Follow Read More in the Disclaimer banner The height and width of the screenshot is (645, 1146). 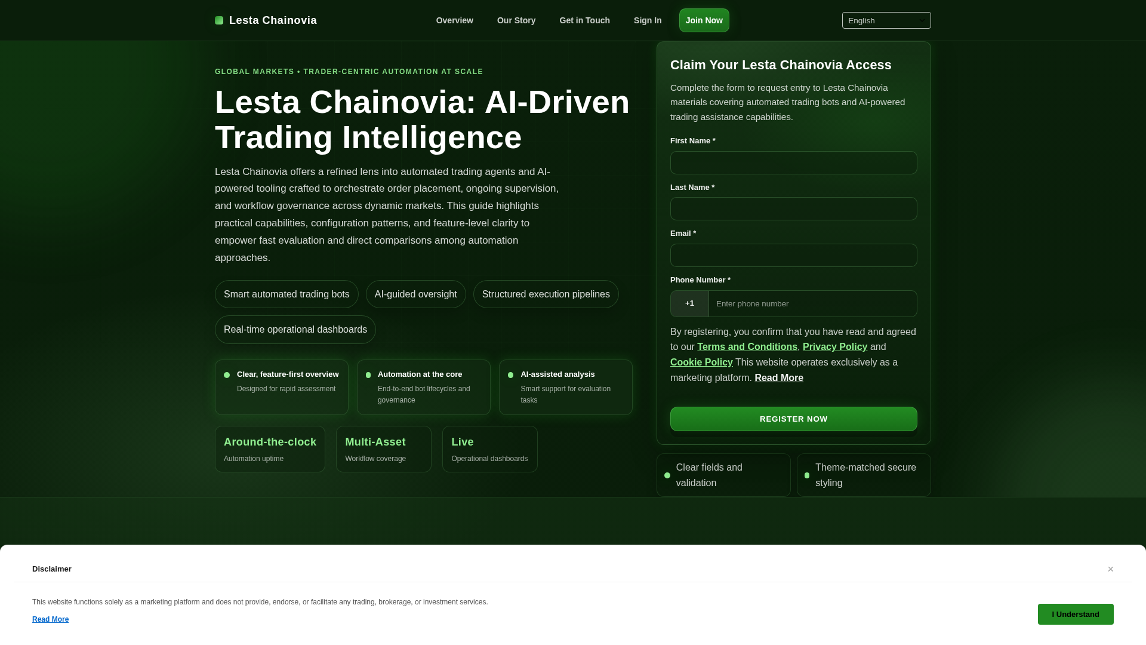50,619
